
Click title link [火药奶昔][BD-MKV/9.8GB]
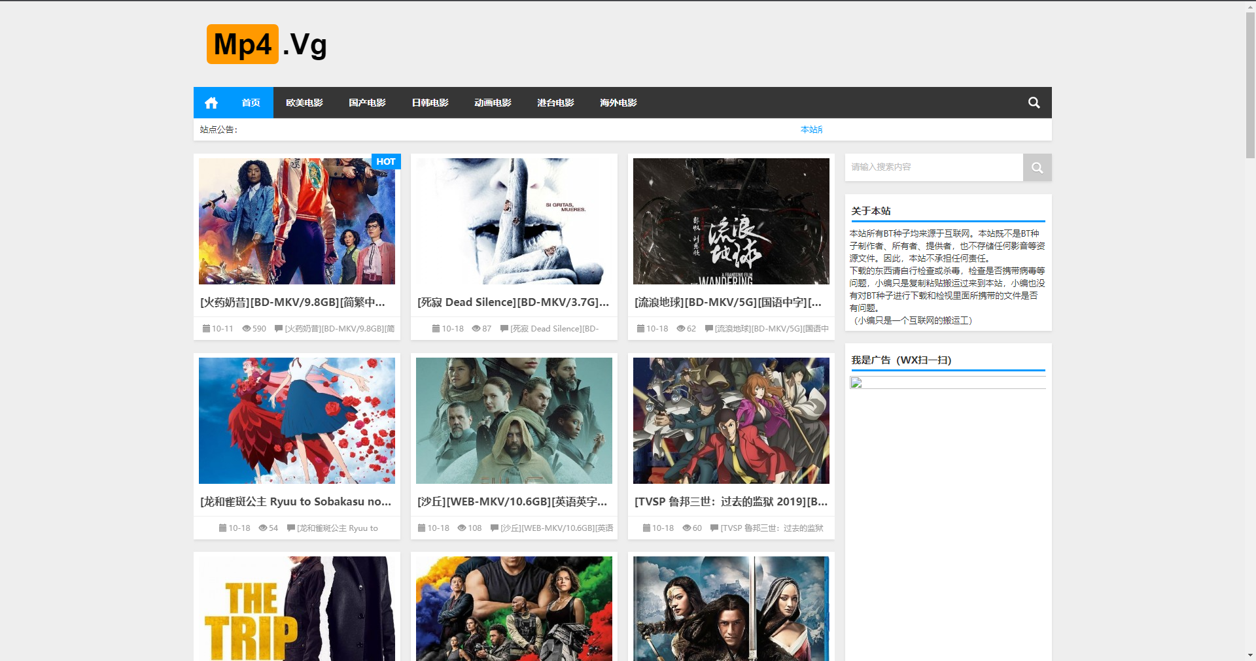(x=292, y=302)
